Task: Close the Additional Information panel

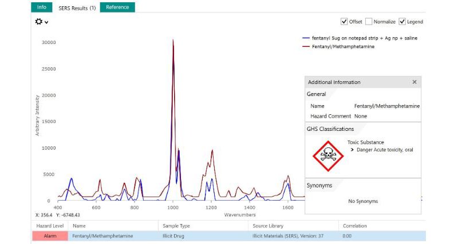Action: tap(414, 82)
